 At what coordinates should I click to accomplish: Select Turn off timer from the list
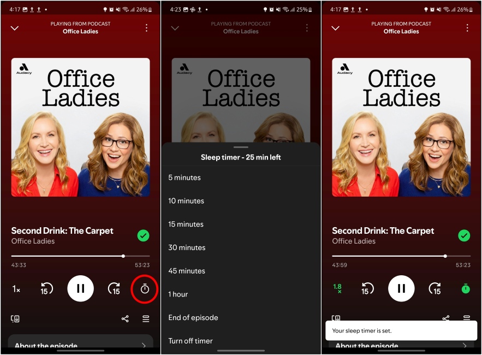click(190, 341)
